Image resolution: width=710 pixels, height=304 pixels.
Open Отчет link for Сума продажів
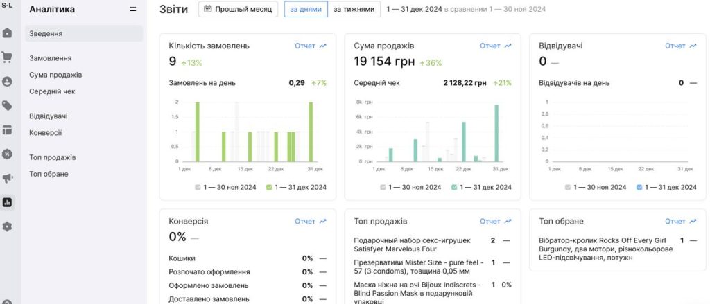pyautogui.click(x=496, y=46)
